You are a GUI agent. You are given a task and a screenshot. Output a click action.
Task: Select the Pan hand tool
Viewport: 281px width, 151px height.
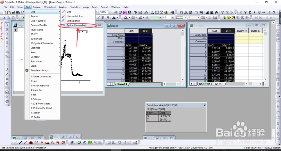tap(7, 83)
